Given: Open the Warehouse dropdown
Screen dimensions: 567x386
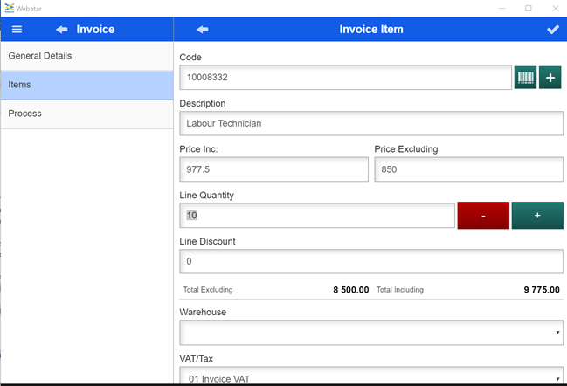Looking at the screenshot, I should (371, 333).
